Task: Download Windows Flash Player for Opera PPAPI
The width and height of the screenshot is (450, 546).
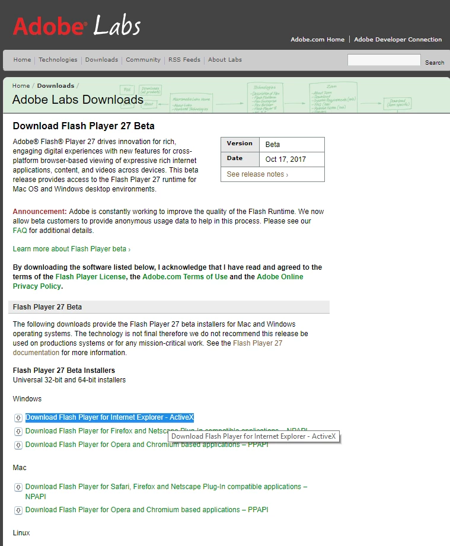Action: click(x=146, y=445)
